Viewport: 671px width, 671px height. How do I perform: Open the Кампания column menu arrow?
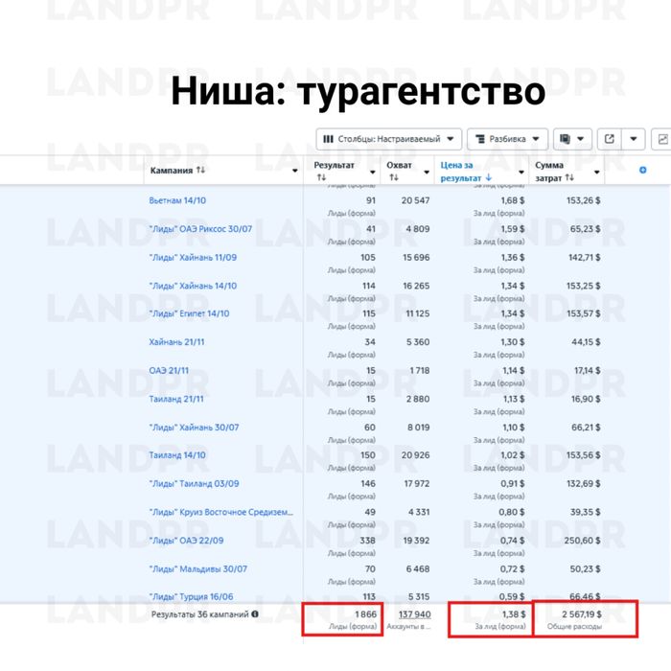point(294,171)
